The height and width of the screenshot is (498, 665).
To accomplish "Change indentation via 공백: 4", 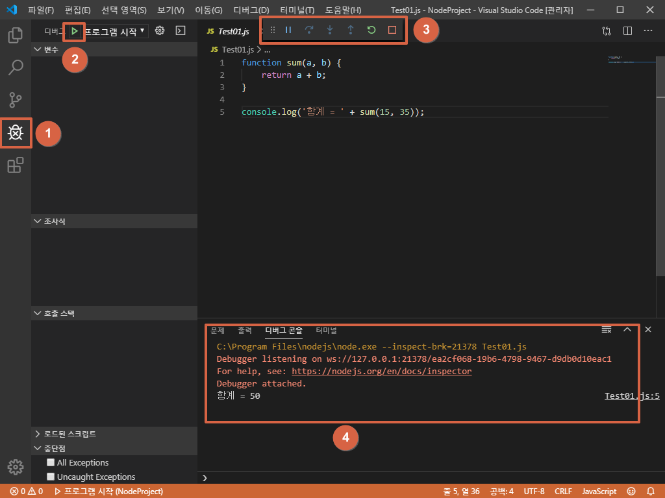I will (x=502, y=492).
